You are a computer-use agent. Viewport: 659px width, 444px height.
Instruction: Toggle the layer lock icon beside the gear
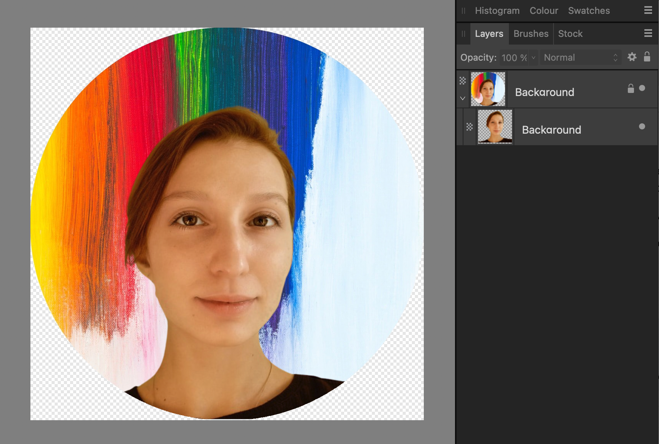coord(647,57)
